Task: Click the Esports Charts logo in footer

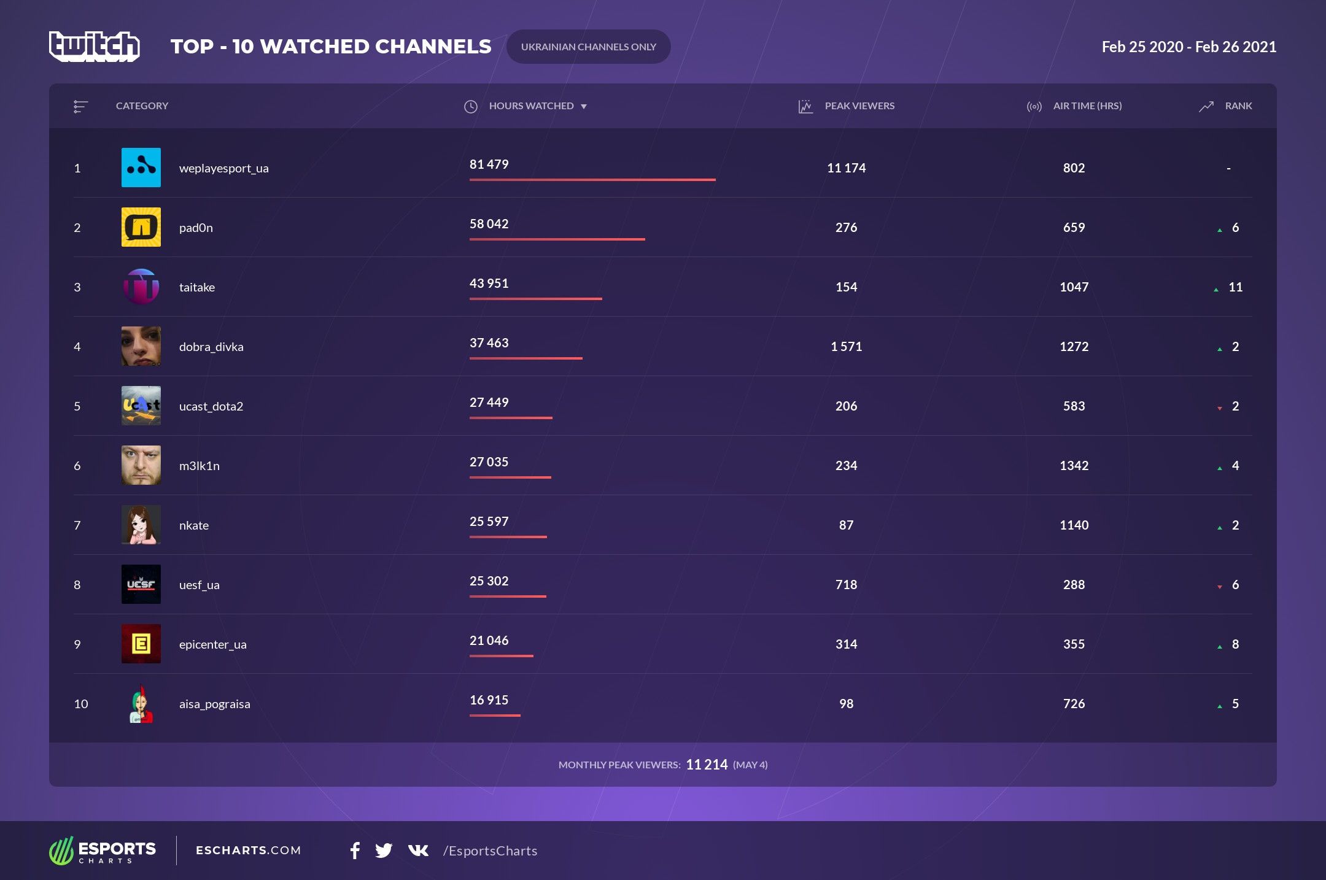Action: pyautogui.click(x=103, y=851)
